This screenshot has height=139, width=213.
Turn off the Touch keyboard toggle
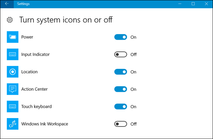(121, 107)
